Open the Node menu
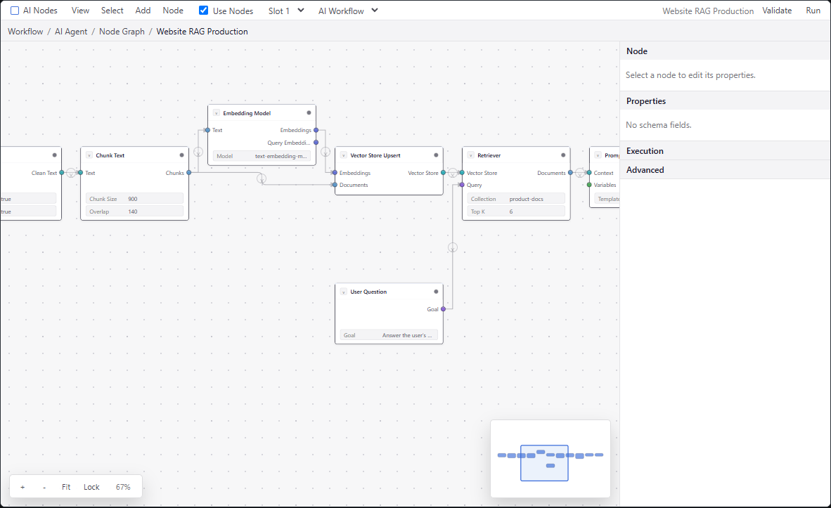This screenshot has width=831, height=508. pyautogui.click(x=173, y=11)
